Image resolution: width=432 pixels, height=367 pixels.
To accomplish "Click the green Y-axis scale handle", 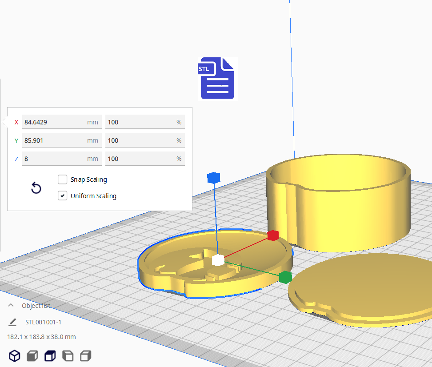I will click(x=285, y=277).
